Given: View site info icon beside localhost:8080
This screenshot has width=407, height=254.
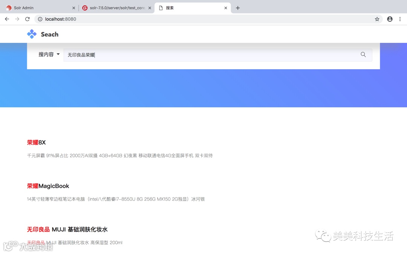Looking at the screenshot, I should 40,19.
